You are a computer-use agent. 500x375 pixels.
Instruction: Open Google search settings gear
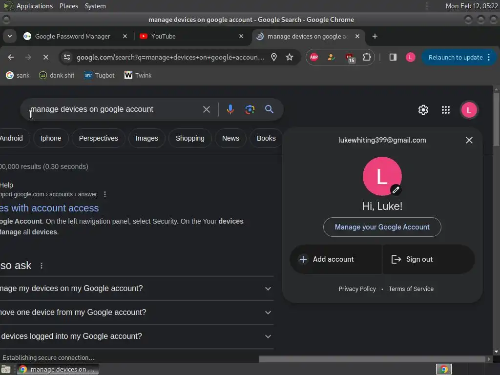pyautogui.click(x=423, y=110)
